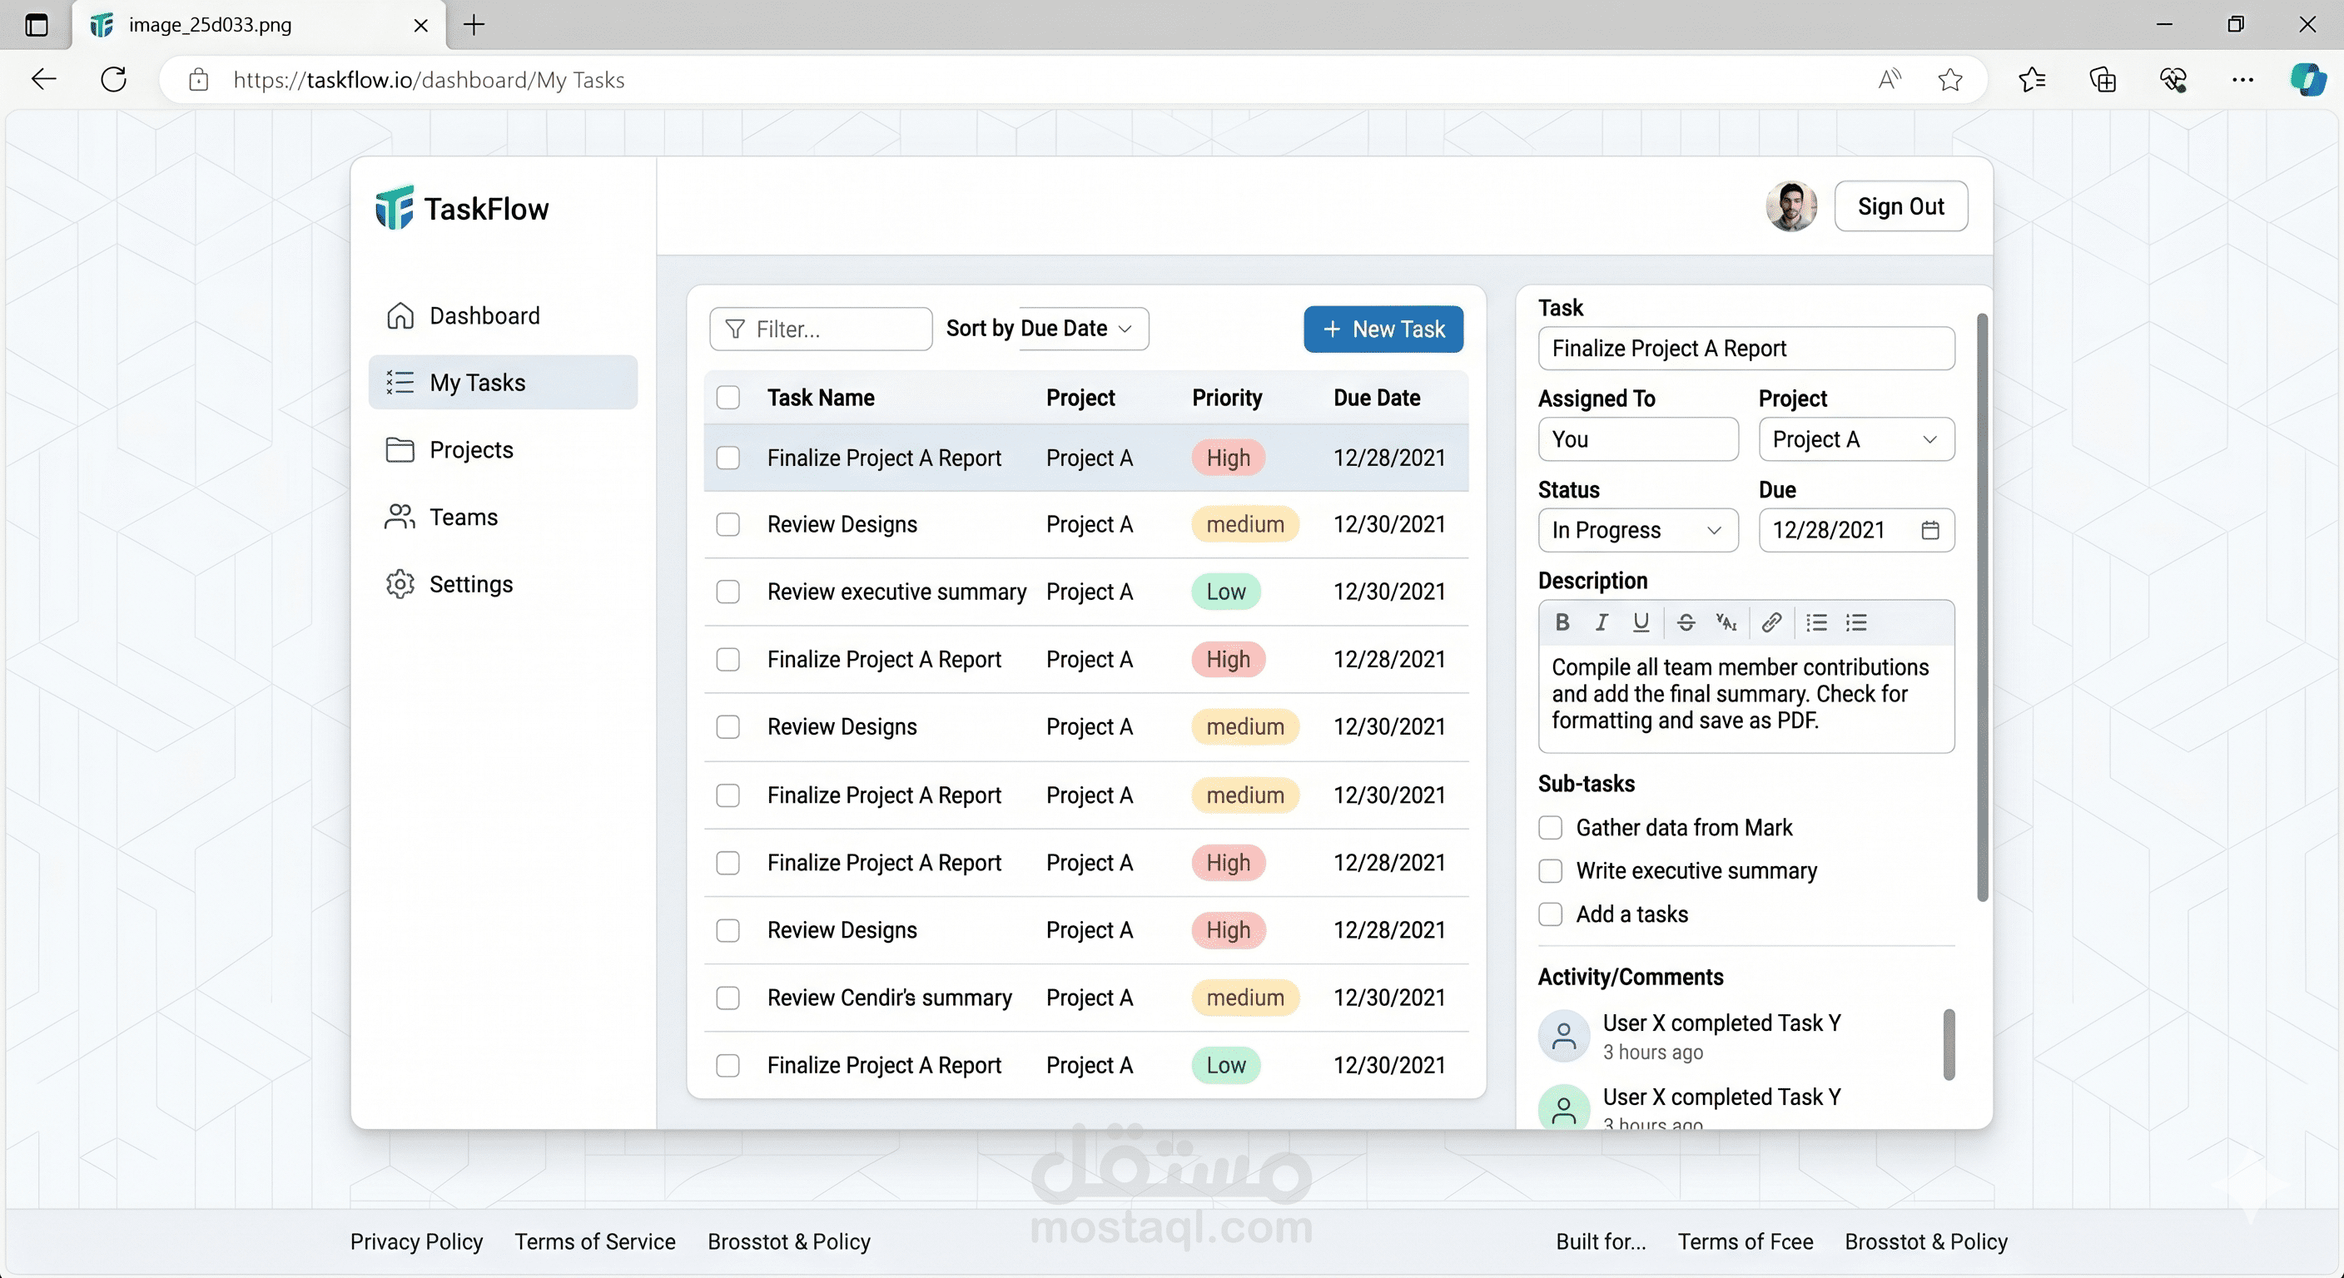Tick the select-all checkbox in table header
The height and width of the screenshot is (1278, 2344).
[728, 398]
